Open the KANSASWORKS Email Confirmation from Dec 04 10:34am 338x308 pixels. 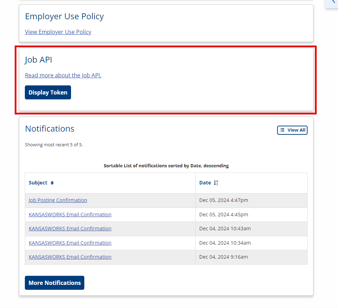[70, 243]
